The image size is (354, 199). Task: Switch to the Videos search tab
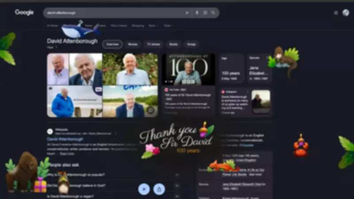pos(102,26)
